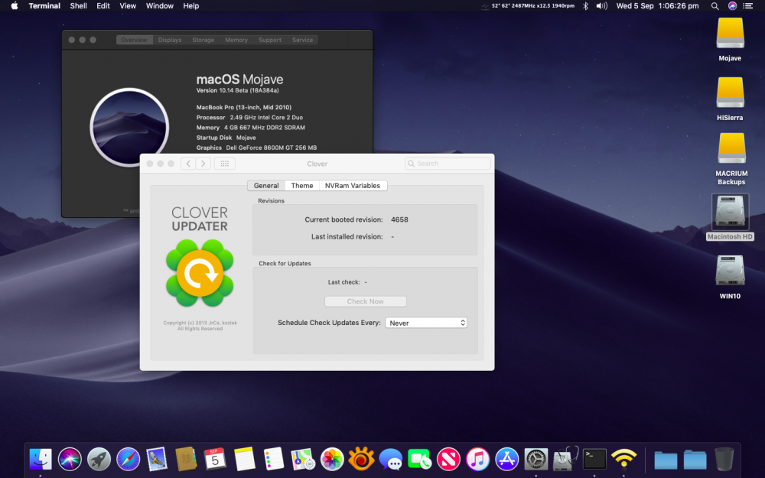Image resolution: width=765 pixels, height=478 pixels.
Task: Click the Bluetooth menu bar icon
Action: coord(585,6)
